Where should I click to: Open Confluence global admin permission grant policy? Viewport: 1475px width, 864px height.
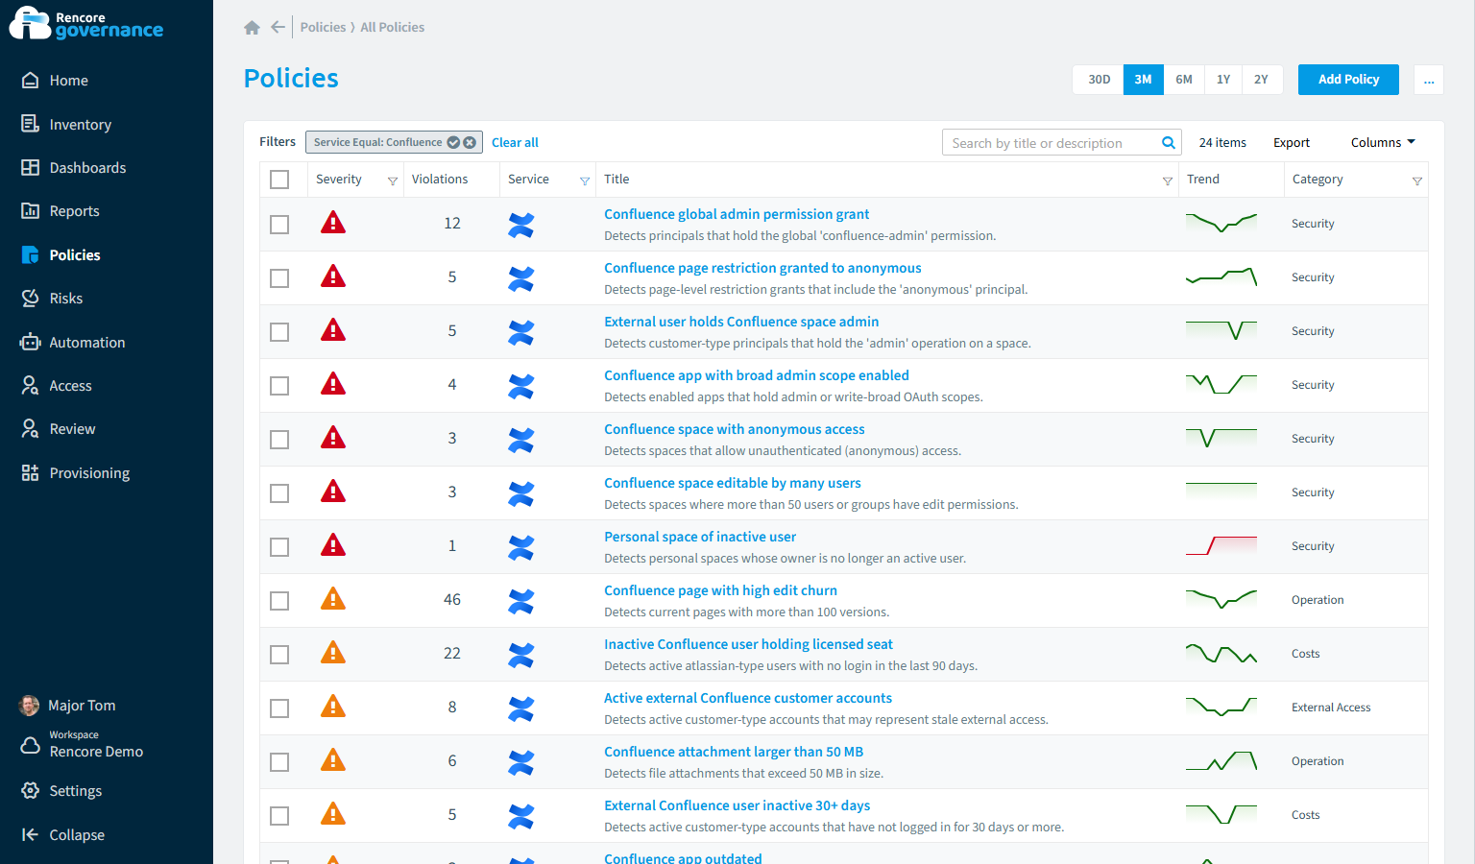point(737,214)
